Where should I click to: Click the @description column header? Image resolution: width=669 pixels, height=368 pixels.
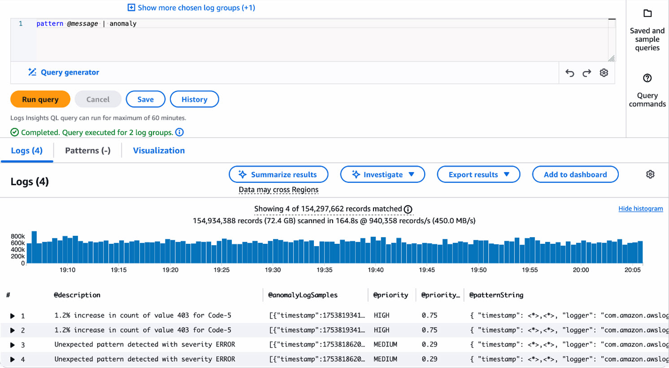tap(77, 295)
